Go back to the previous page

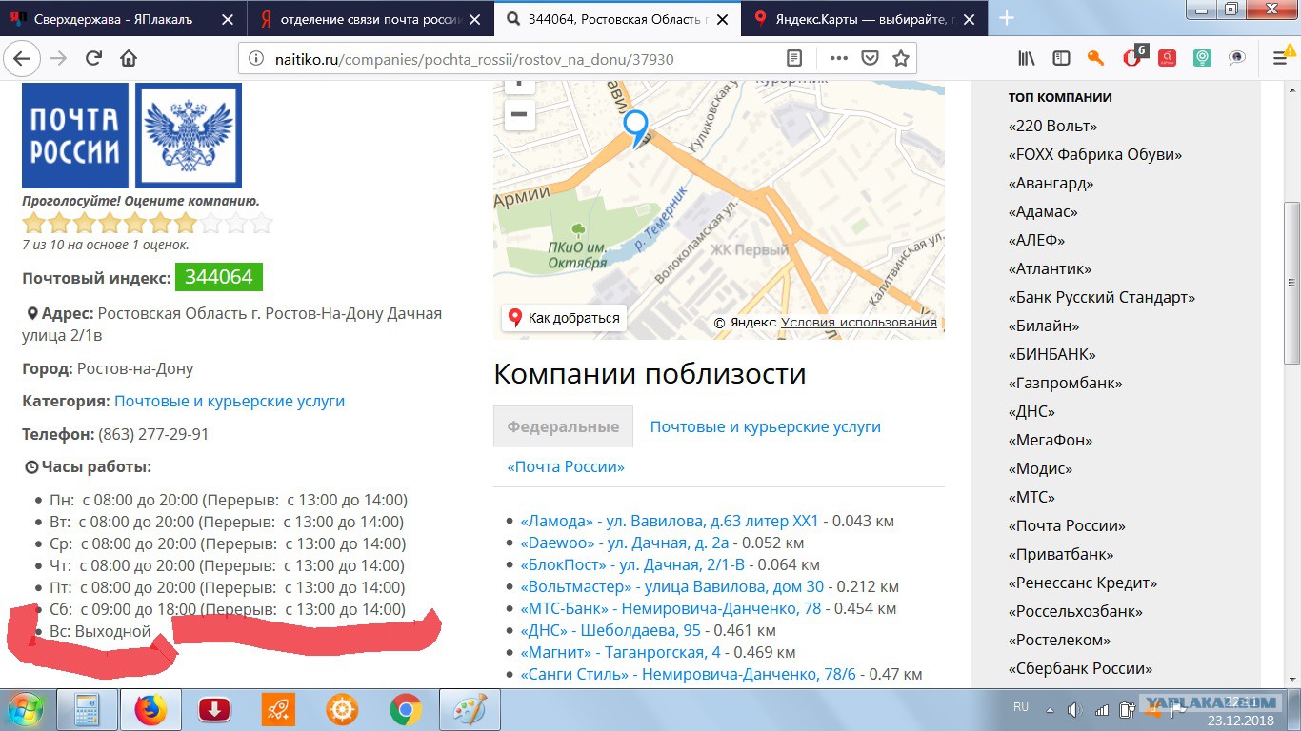tap(21, 58)
